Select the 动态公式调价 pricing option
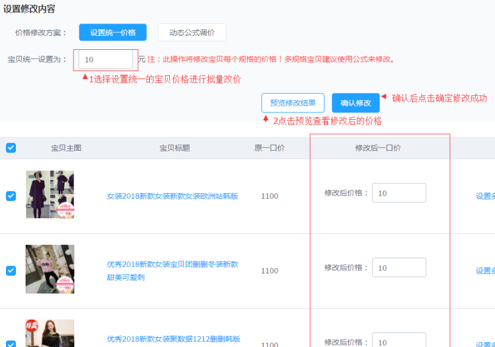 point(192,33)
